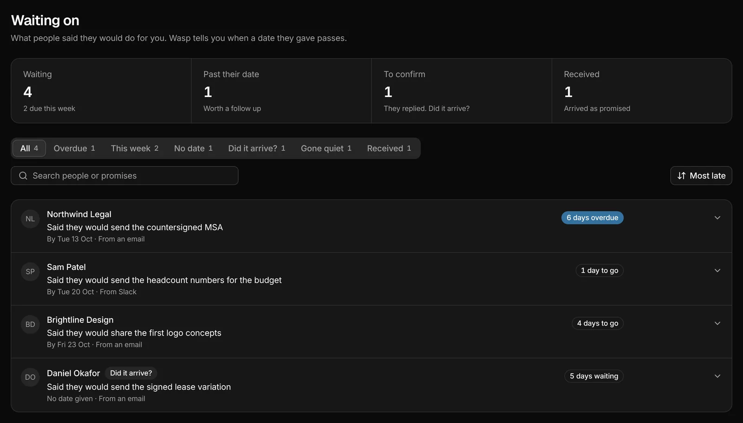Image resolution: width=743 pixels, height=423 pixels.
Task: Filter by Did it arrive? tab
Action: 257,148
